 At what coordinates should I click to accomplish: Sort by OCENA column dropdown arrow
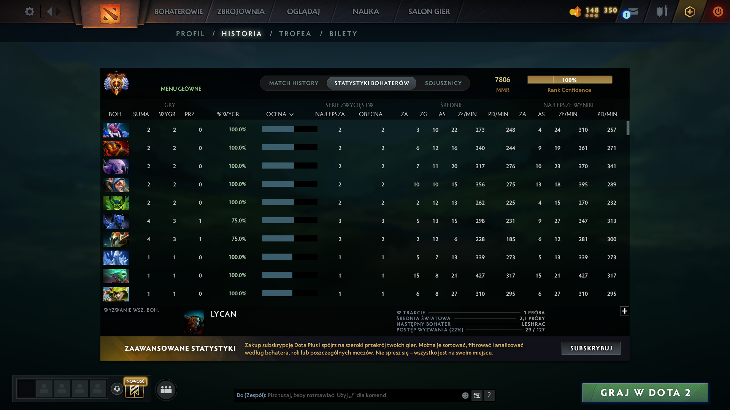click(x=291, y=114)
